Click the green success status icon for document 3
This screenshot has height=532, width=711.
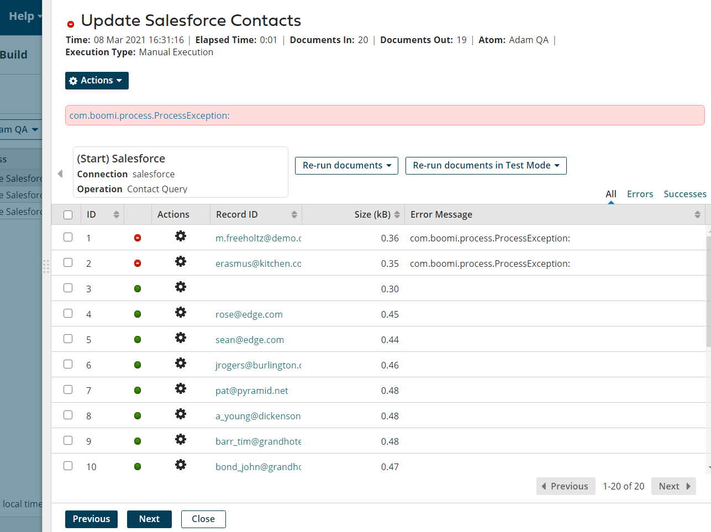pos(138,289)
